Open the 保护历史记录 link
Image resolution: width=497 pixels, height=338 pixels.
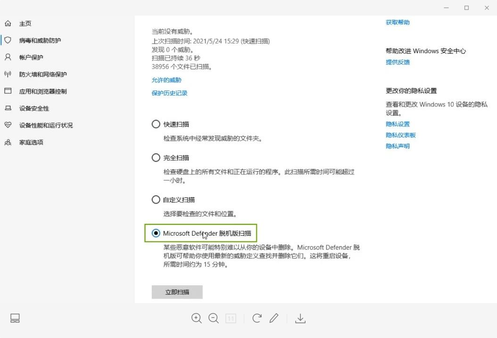(169, 93)
